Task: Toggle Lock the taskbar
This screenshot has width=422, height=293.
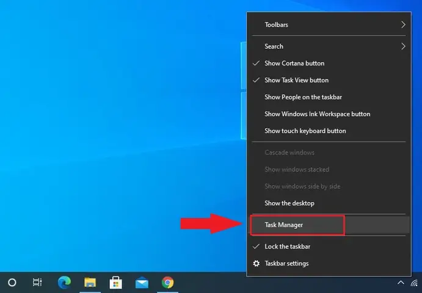Action: (x=329, y=247)
